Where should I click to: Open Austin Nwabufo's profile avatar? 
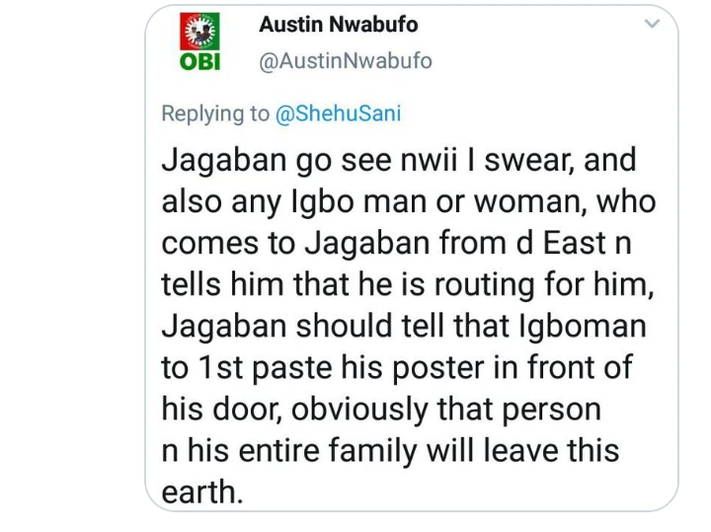(x=201, y=44)
